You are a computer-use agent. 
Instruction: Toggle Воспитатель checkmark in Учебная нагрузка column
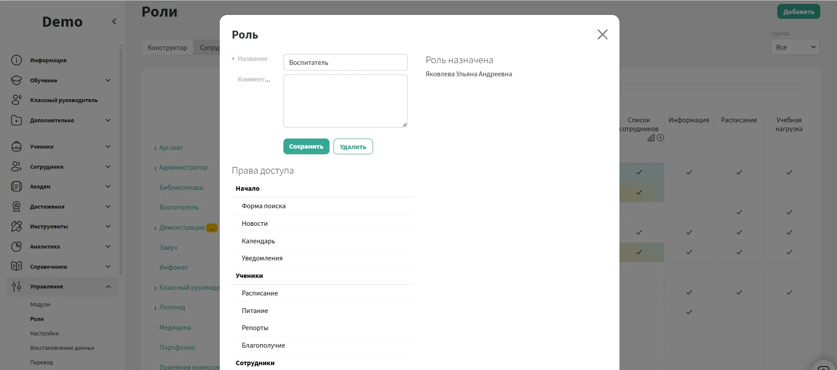789,212
